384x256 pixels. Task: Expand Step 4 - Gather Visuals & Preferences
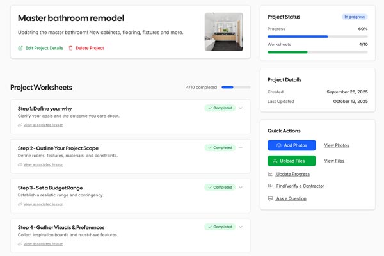pos(241,227)
